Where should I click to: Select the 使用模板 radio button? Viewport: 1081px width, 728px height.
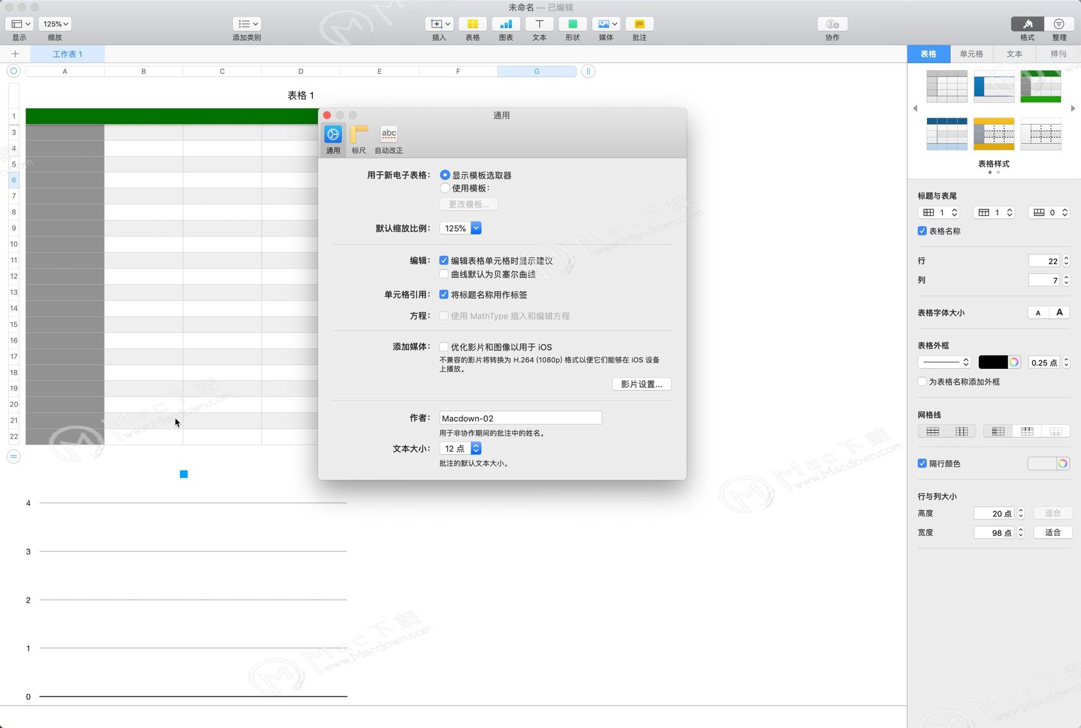pos(444,188)
